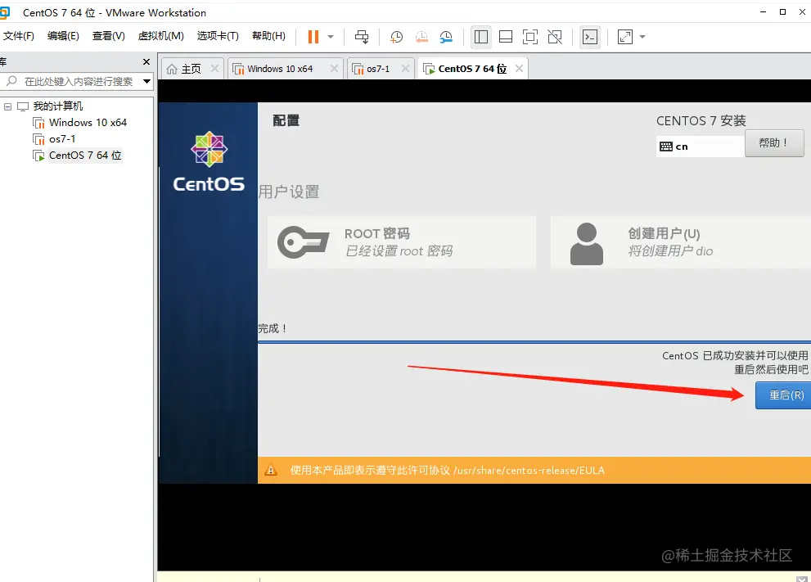Click the pause virtual machine icon

[313, 37]
